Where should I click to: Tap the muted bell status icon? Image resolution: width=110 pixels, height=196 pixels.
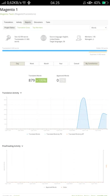point(84,3)
